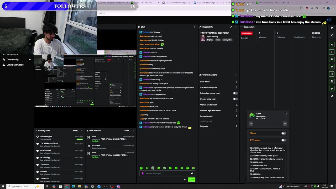Image resolution: width=336 pixels, height=189 pixels.
Task: Click Riola29 in Activity Feed
Action: pyautogui.click(x=44, y=172)
